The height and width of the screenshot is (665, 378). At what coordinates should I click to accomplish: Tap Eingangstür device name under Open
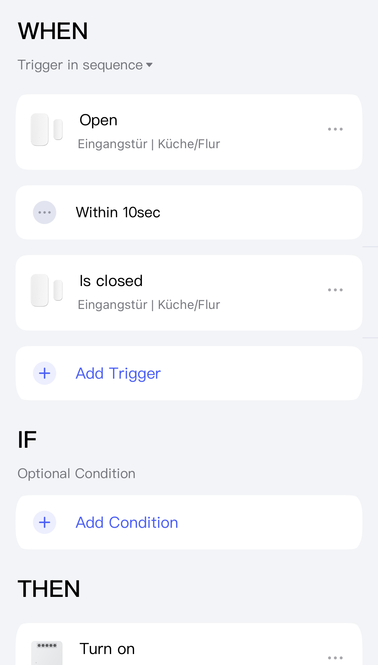(112, 144)
